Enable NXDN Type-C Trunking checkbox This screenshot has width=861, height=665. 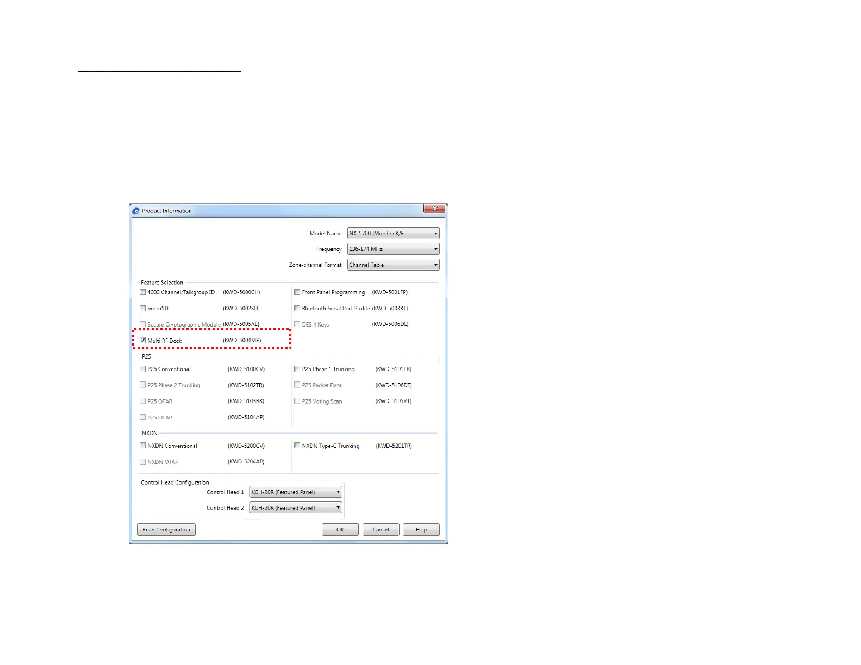click(x=297, y=446)
